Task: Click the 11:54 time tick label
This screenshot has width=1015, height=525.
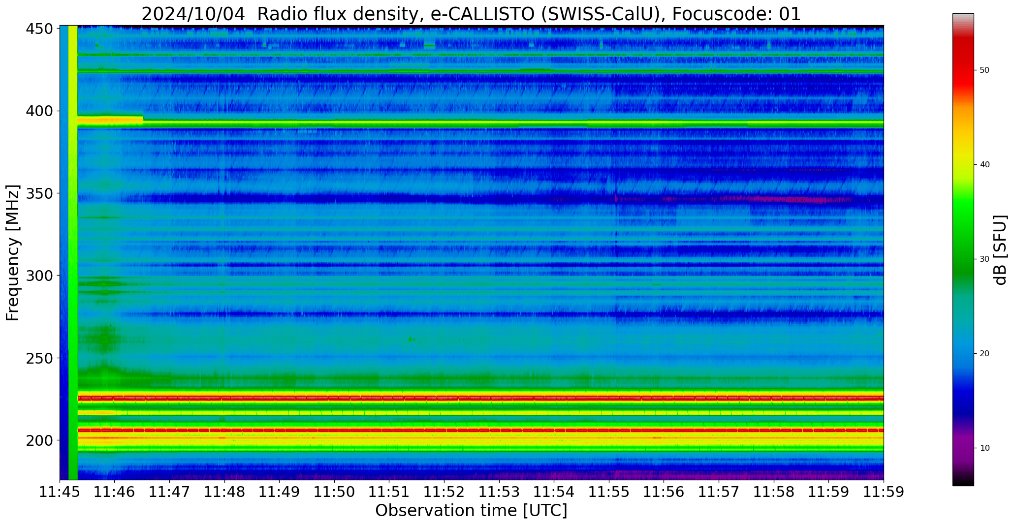Action: [x=554, y=492]
